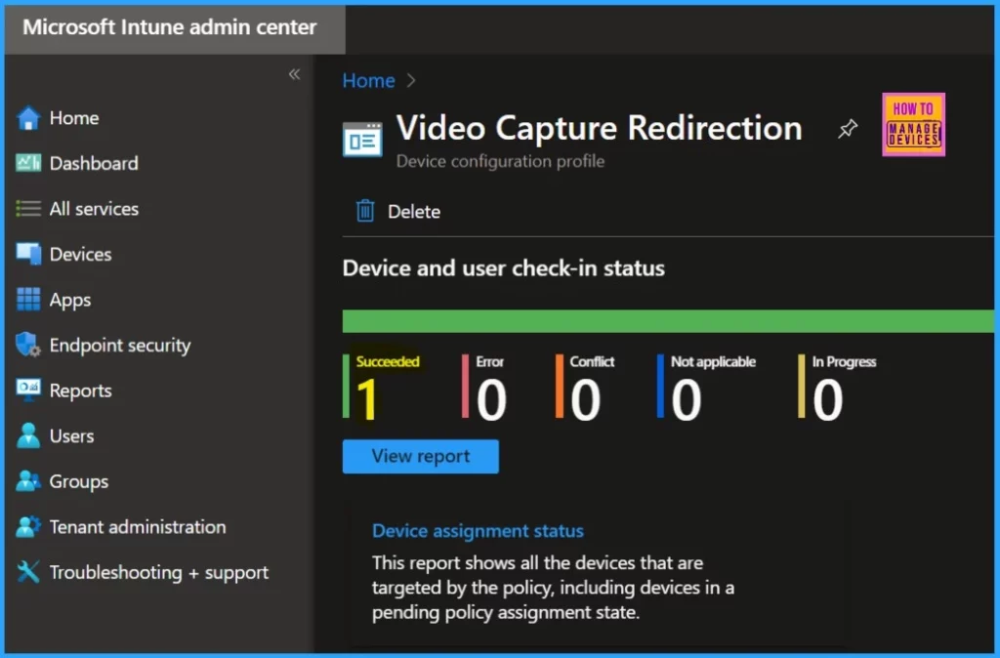This screenshot has height=658, width=1000.
Task: Click the Troubleshooting wrench icon
Action: 28,572
